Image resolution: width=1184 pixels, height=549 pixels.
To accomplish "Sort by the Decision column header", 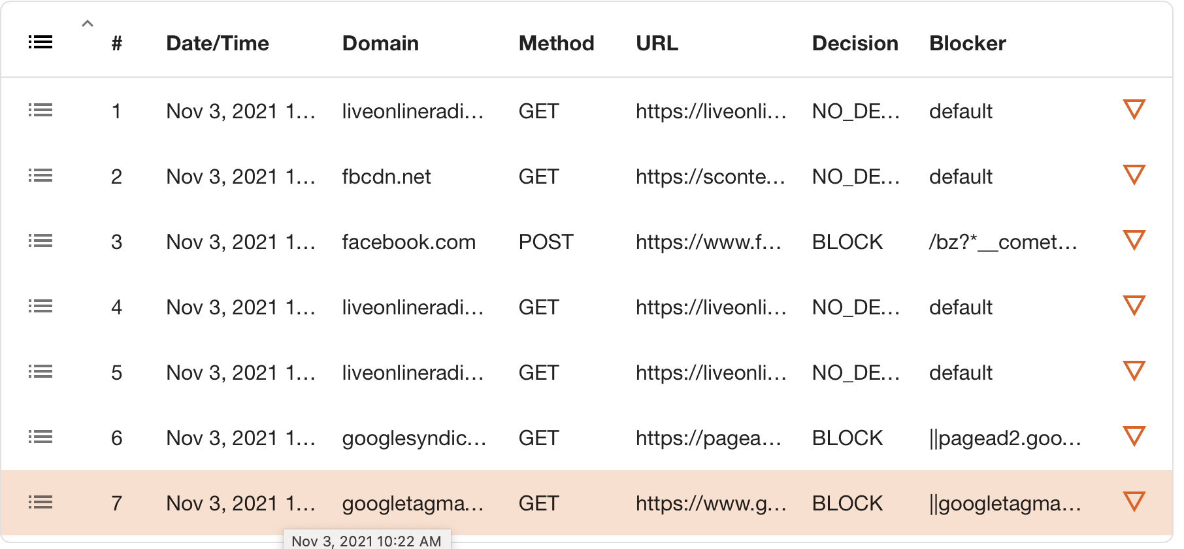I will point(855,43).
